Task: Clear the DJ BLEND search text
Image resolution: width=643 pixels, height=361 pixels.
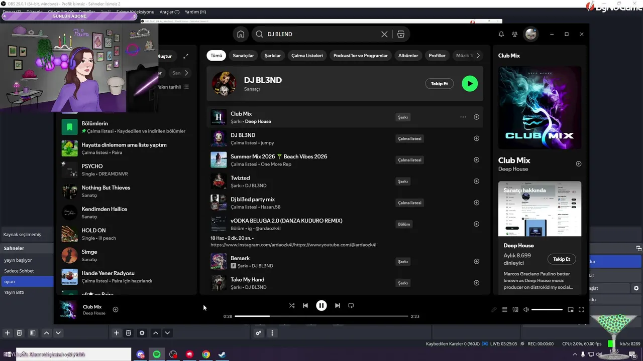Action: point(384,34)
